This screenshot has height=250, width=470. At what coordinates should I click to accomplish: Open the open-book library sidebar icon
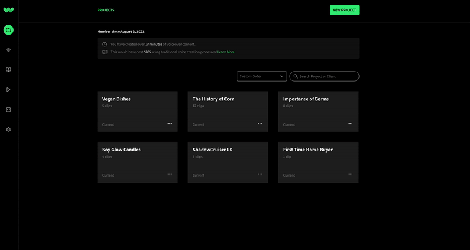(8, 69)
